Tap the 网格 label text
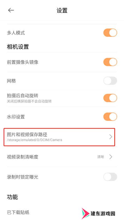This screenshot has height=220, width=124. pyautogui.click(x=11, y=81)
